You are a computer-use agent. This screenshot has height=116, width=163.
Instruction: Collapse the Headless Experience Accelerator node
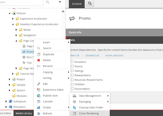[x=13, y=24]
